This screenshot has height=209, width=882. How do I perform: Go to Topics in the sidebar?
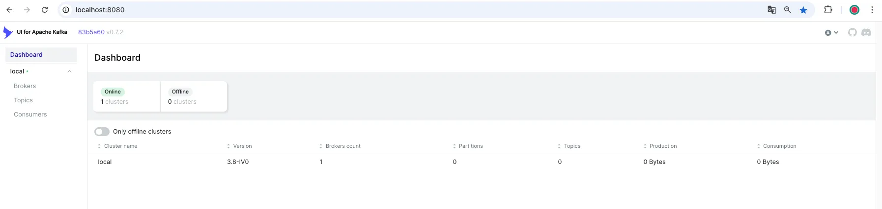pos(23,100)
